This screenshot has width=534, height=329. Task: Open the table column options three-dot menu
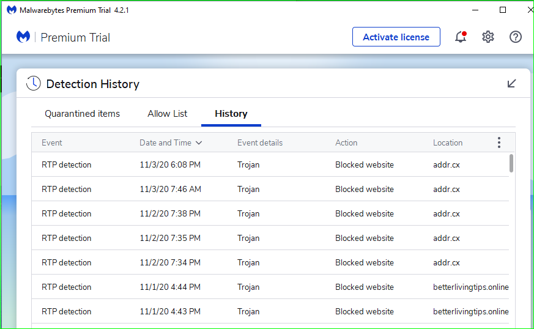tap(499, 142)
